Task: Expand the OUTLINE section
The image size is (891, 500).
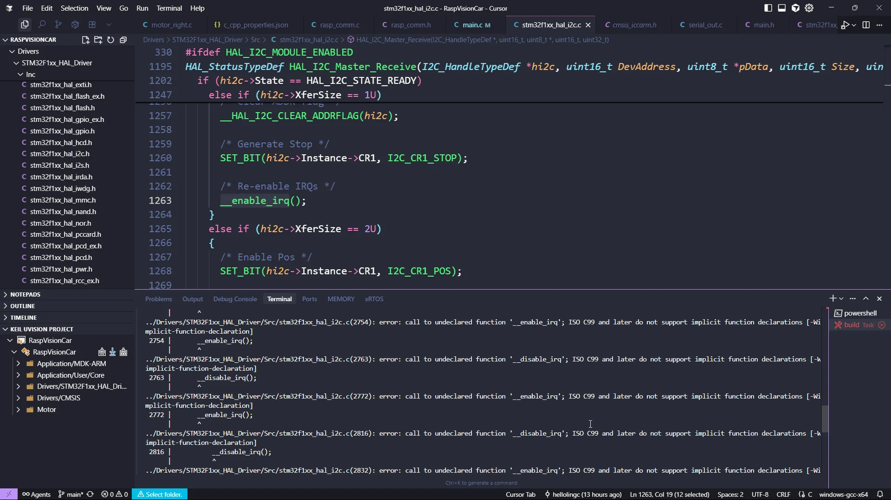Action: coord(23,306)
